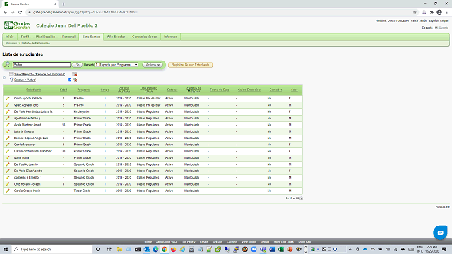Screen dimensions: 452x254
Task: Open the browser extensions puzzle icon
Action: coord(432,13)
